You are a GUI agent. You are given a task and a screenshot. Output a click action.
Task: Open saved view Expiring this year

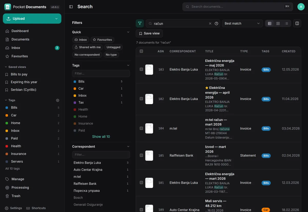[32, 82]
